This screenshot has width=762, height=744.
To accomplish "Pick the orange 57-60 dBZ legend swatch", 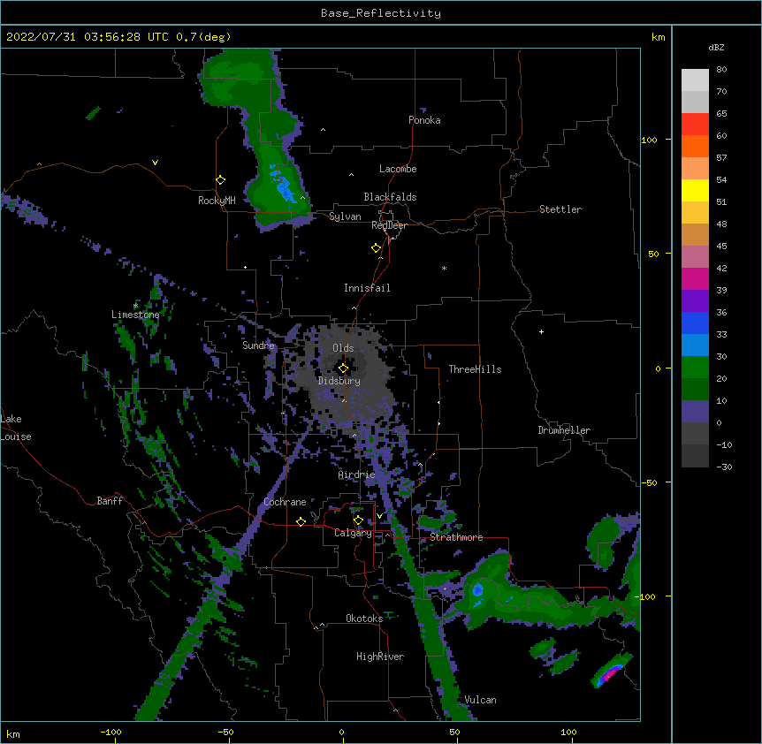I will [695, 146].
